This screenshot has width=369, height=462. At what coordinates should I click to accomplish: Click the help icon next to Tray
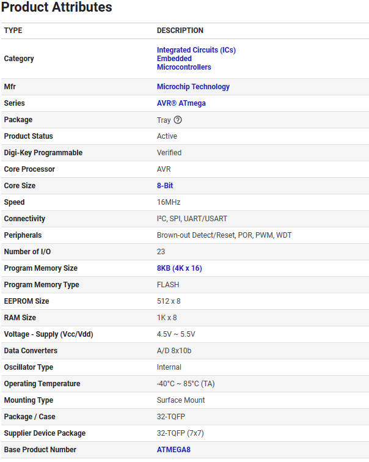click(x=178, y=120)
